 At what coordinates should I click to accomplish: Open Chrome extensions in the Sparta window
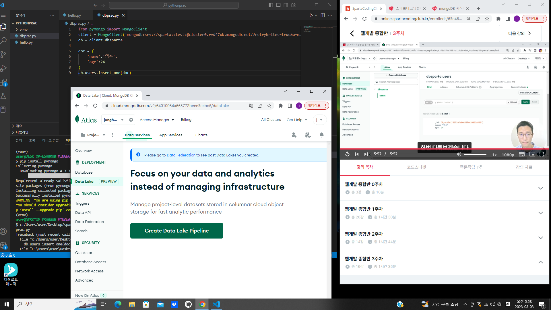498,19
